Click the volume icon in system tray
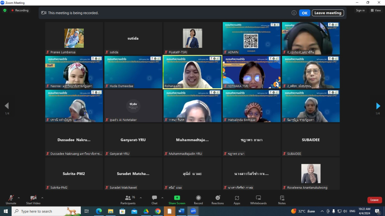385x216 pixels. 345,211
